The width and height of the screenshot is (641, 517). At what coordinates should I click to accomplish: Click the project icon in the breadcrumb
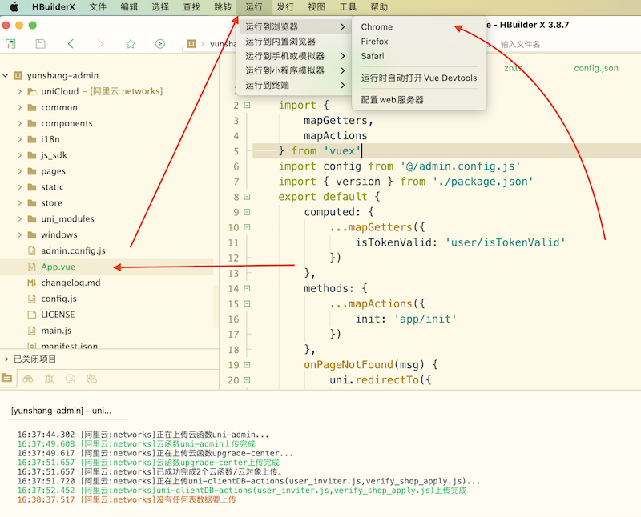(x=191, y=44)
